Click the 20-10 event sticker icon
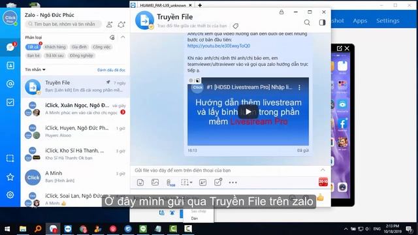The image size is (418, 235). pyautogui.click(x=323, y=182)
